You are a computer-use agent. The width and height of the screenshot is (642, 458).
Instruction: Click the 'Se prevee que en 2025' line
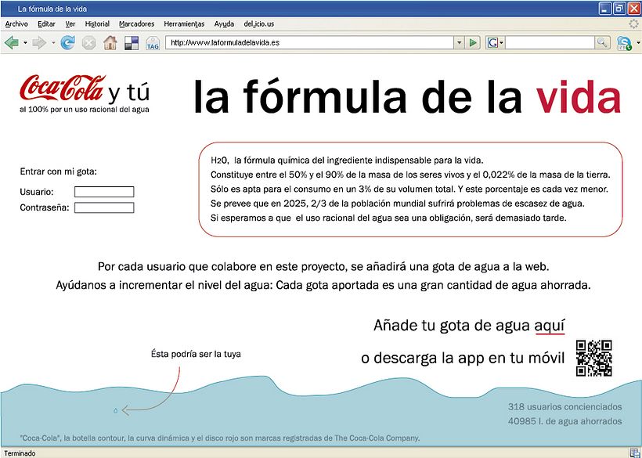coord(398,204)
